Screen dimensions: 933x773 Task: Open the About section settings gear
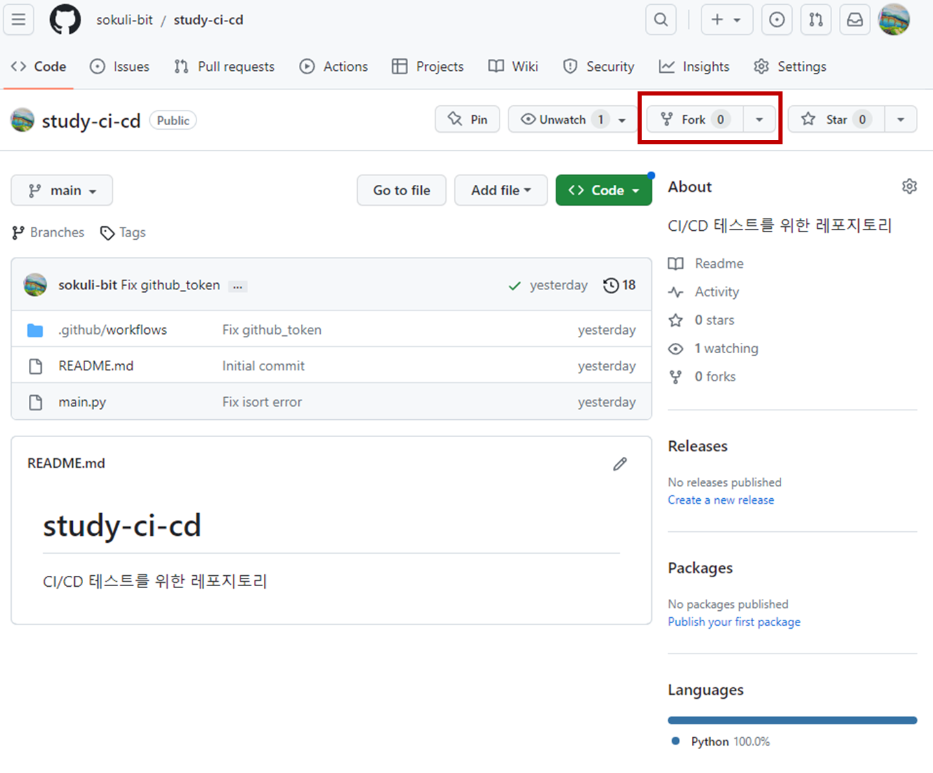(909, 186)
